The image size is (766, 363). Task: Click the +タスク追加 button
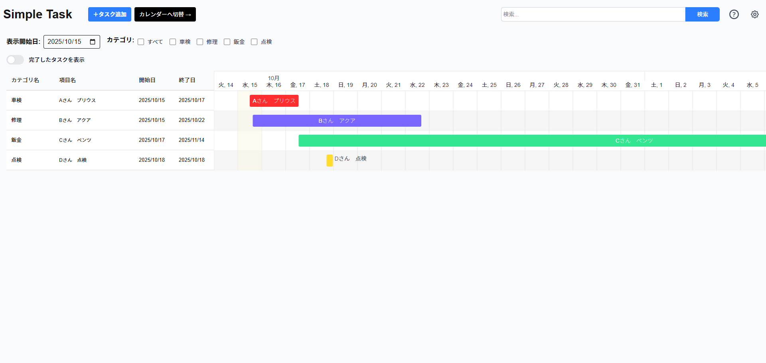coord(110,14)
